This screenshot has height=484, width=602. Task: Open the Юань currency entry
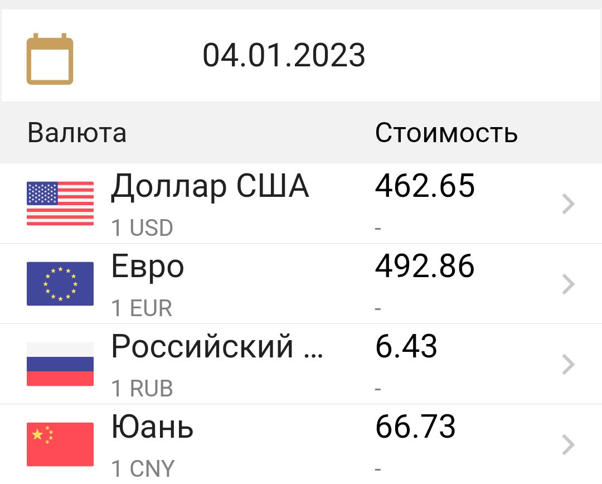click(152, 427)
